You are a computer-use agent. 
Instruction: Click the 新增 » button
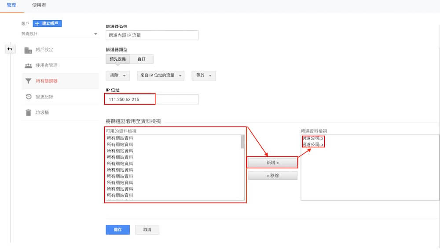click(272, 163)
